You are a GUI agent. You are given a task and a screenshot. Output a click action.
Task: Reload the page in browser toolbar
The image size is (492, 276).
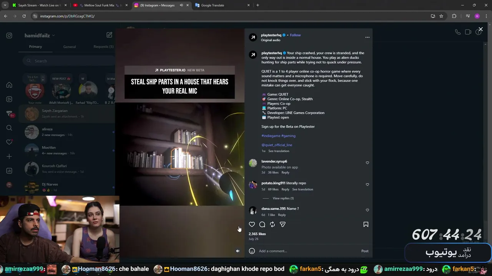(24, 16)
